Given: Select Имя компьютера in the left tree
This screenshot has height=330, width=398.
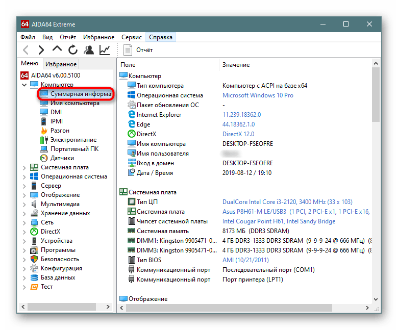Looking at the screenshot, I should click(70, 103).
